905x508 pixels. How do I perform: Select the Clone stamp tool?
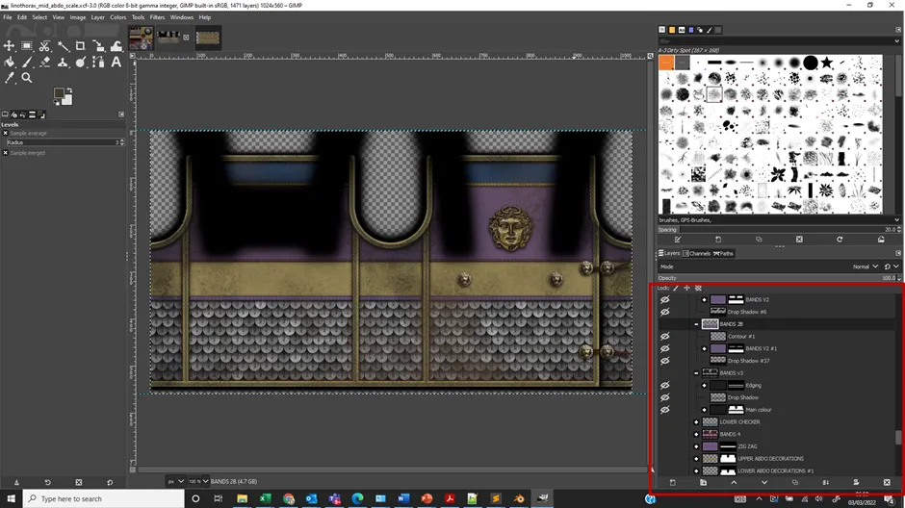[x=63, y=62]
